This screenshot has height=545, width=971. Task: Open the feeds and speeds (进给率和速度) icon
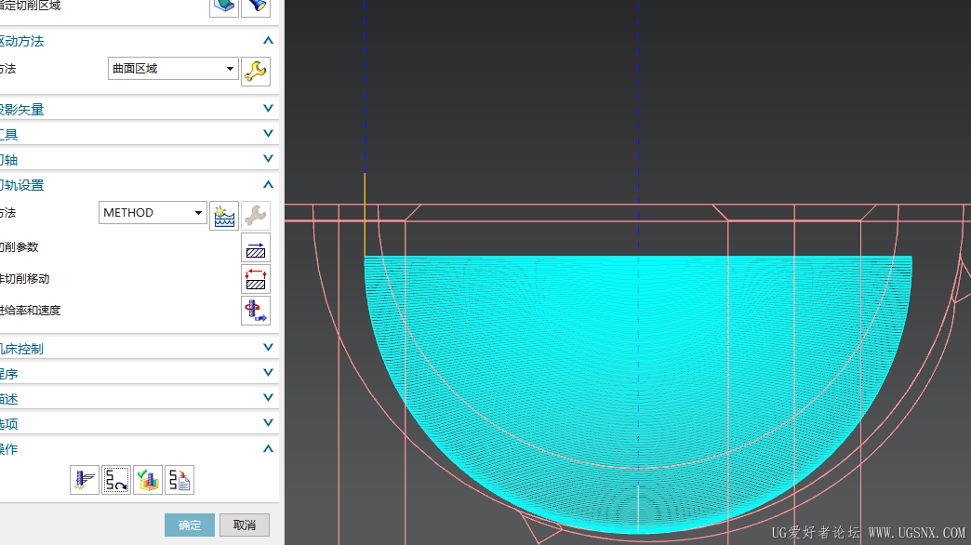[256, 311]
